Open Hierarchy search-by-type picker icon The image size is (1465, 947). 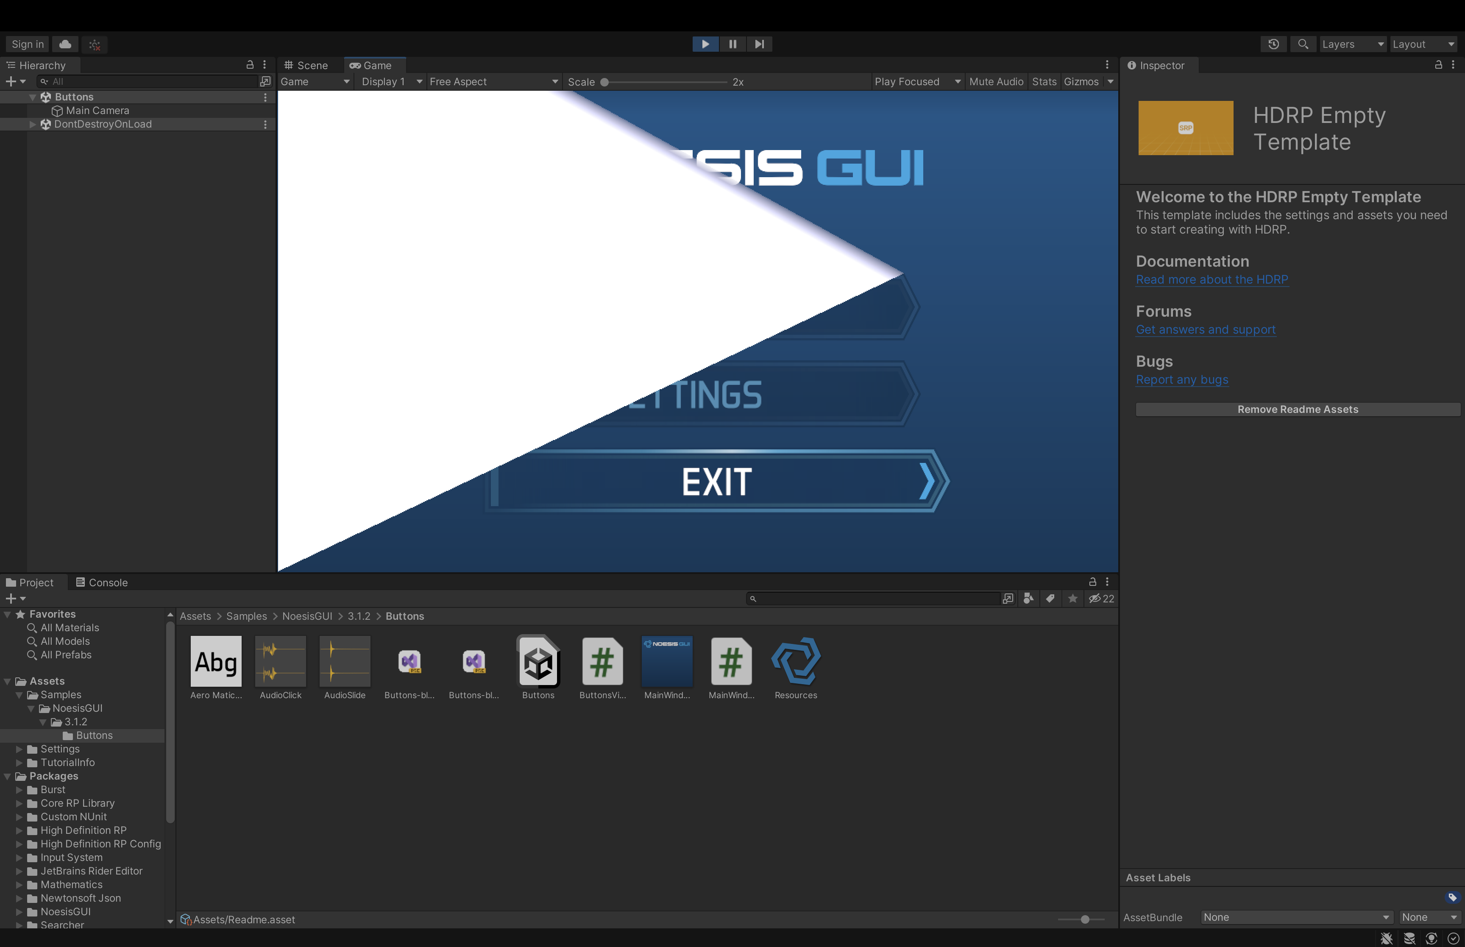coord(266,81)
